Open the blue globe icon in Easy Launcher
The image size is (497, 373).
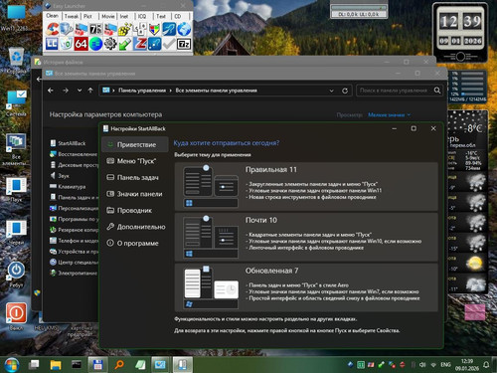tap(184, 29)
